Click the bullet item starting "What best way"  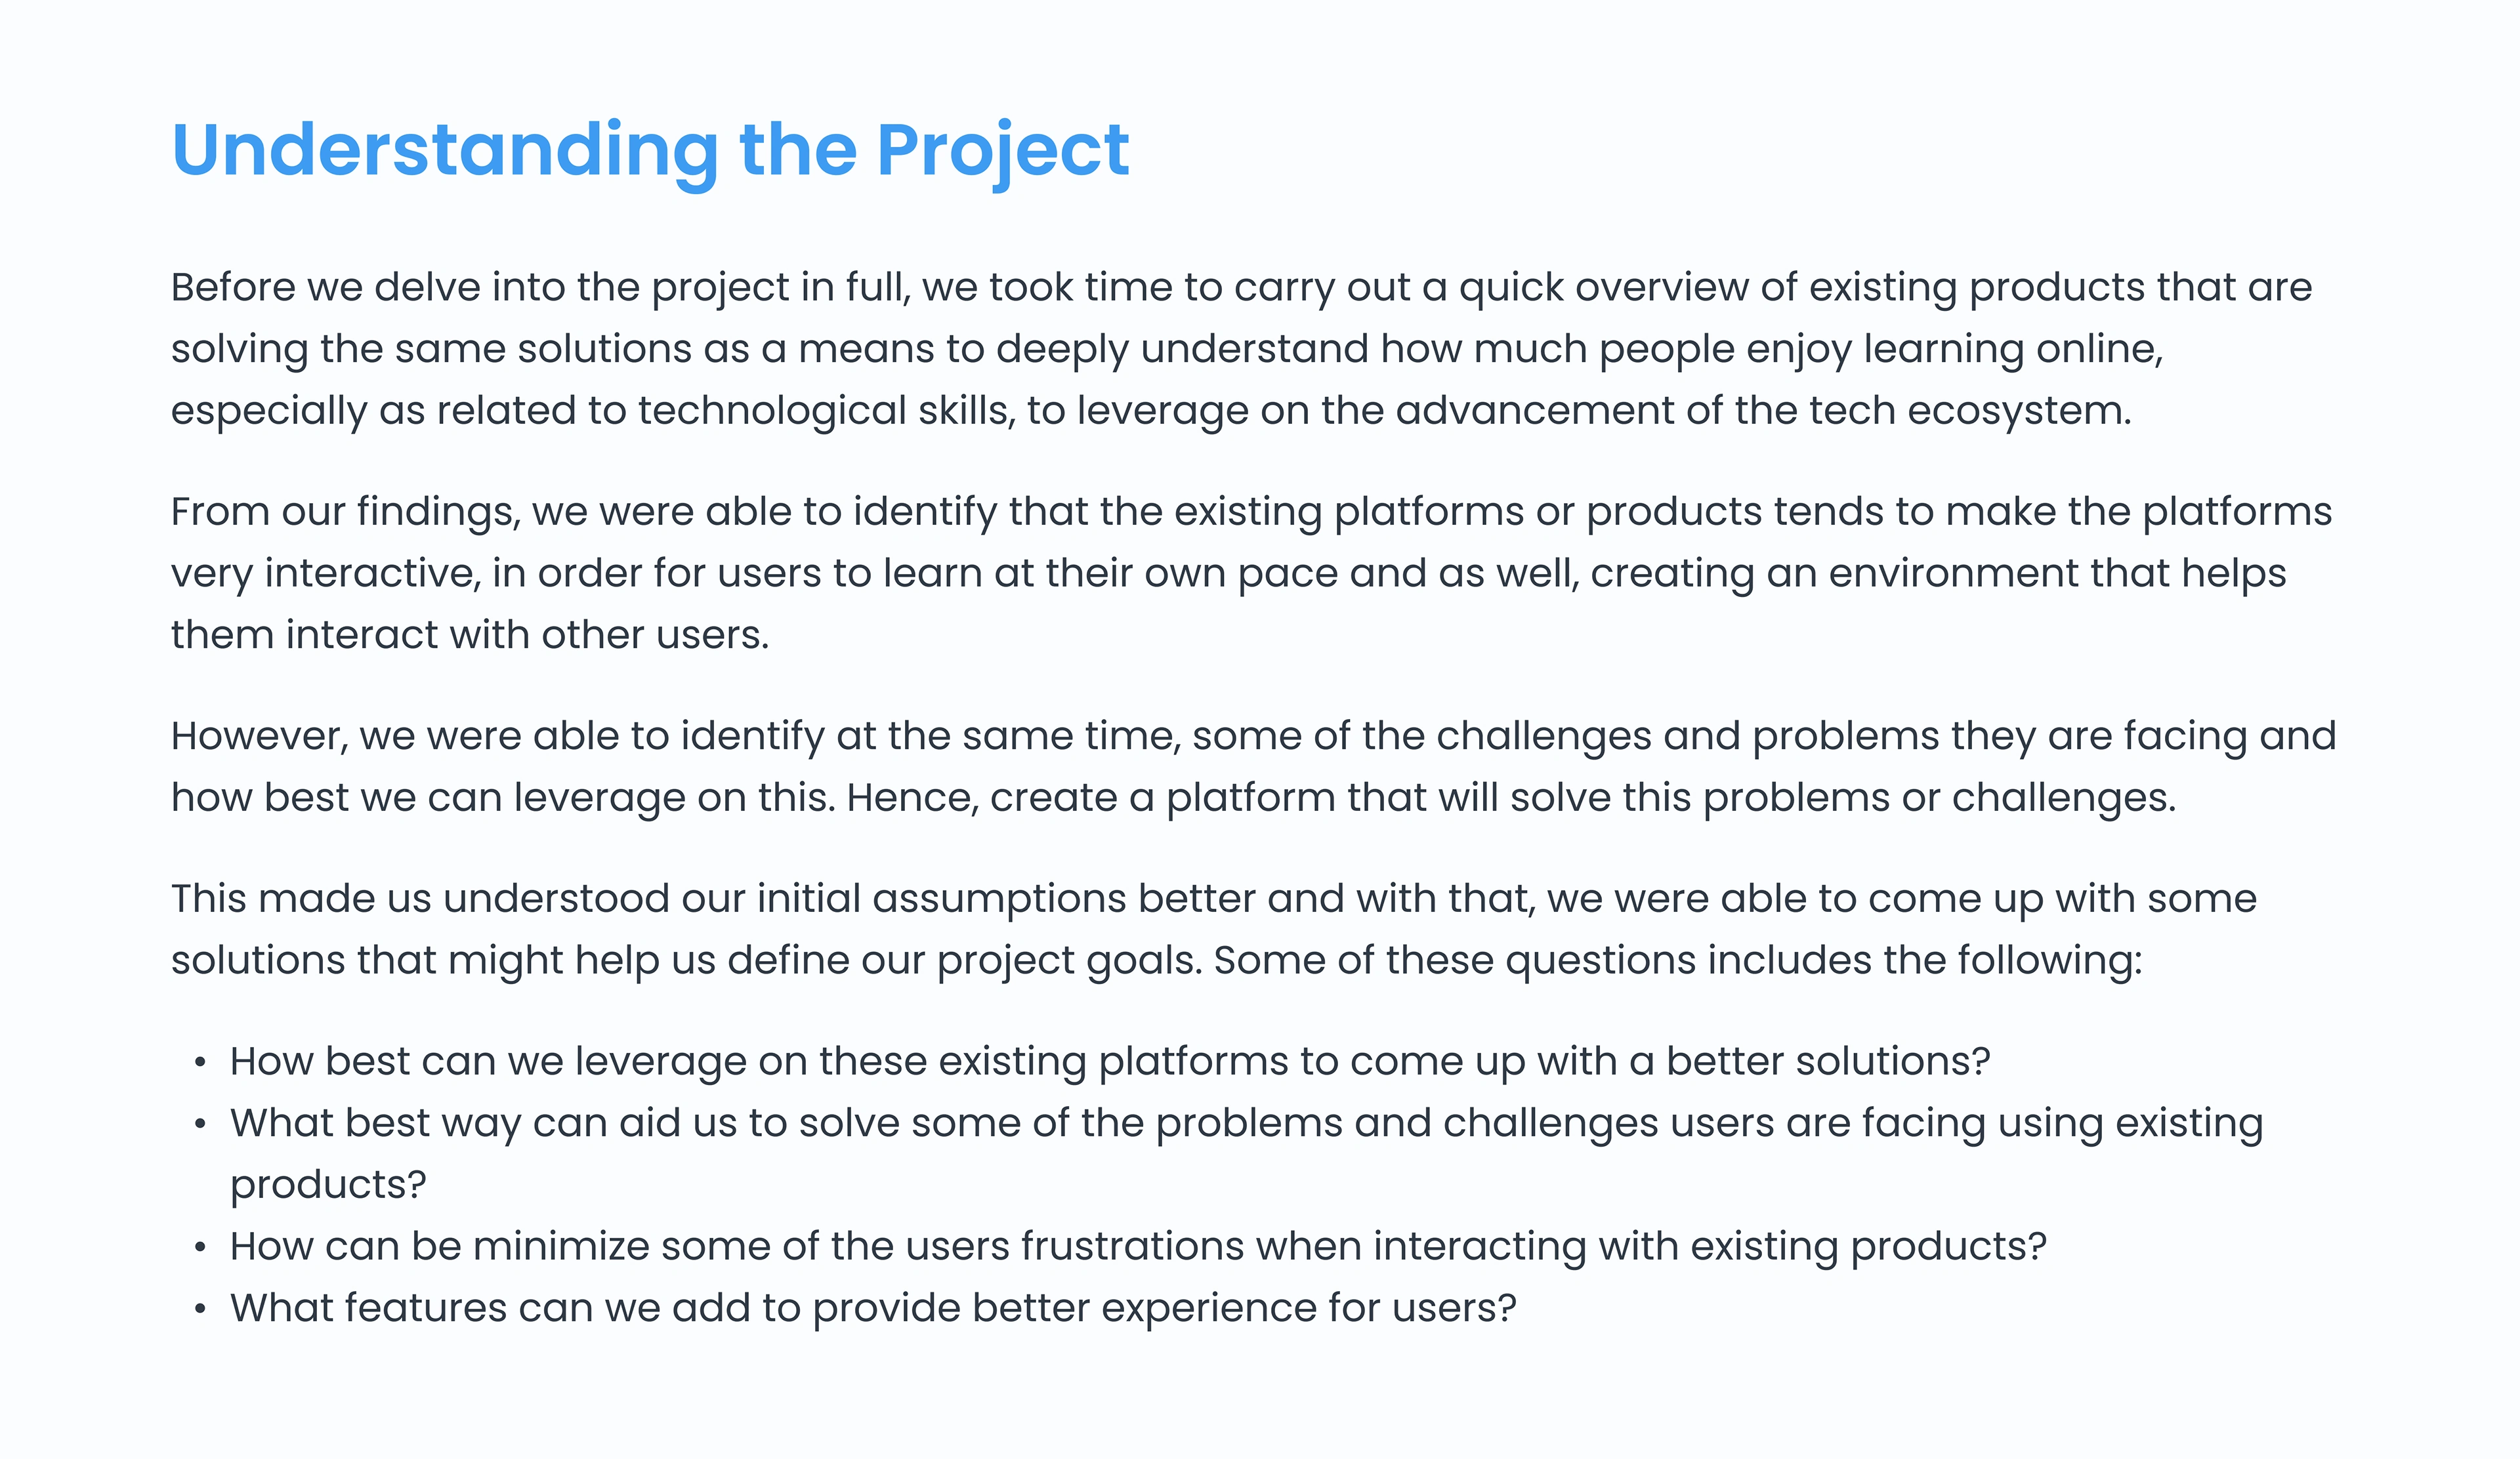click(x=1245, y=1123)
